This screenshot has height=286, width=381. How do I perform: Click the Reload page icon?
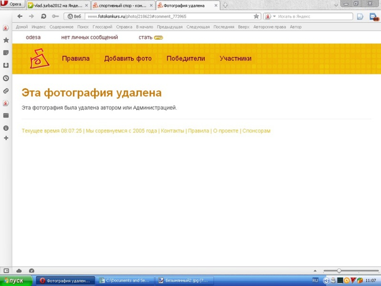43,16
